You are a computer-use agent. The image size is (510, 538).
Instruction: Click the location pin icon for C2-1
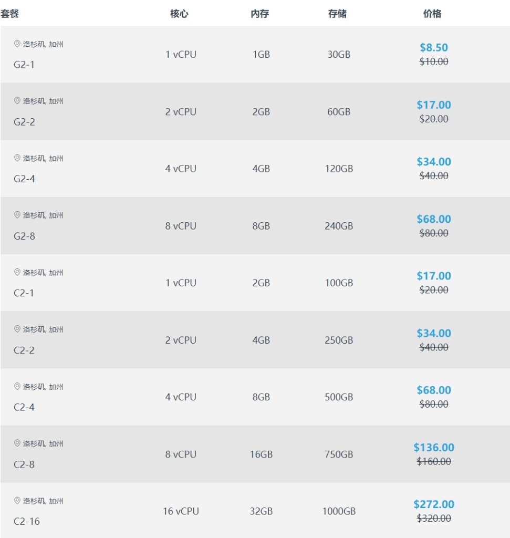[17, 272]
